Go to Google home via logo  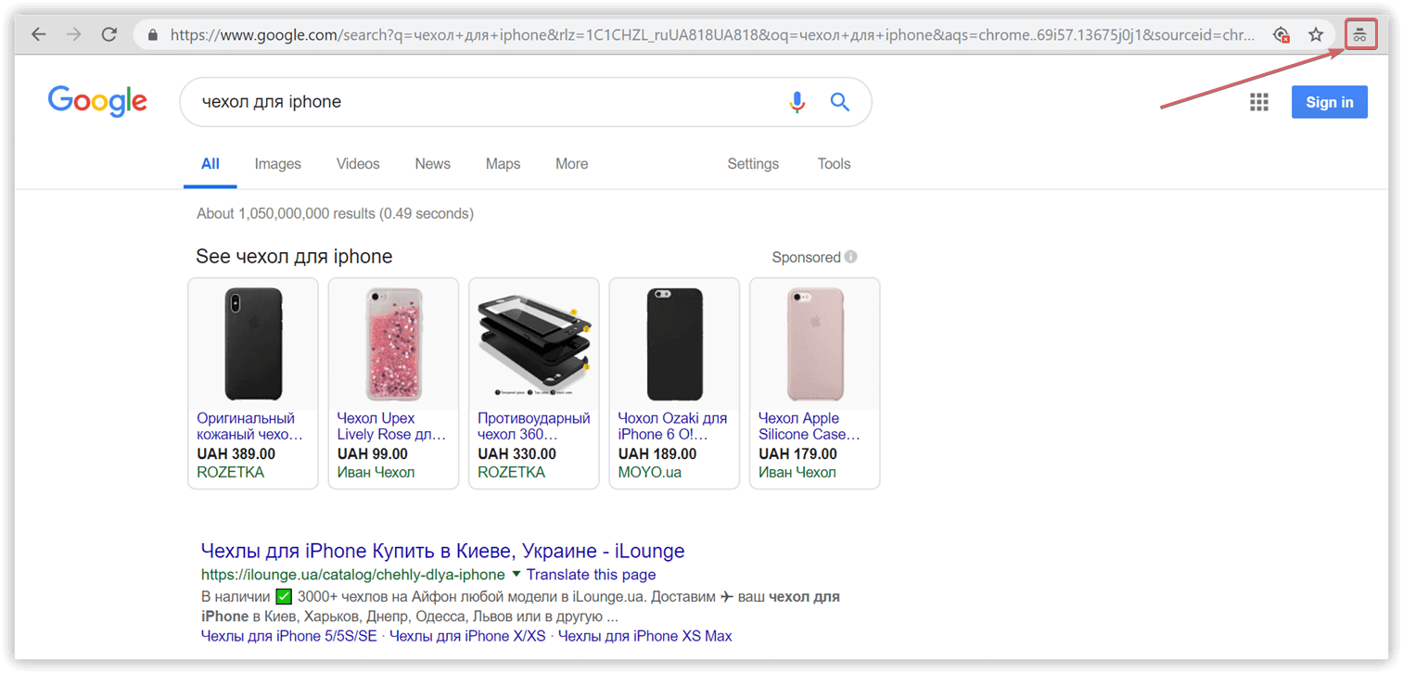[x=97, y=102]
